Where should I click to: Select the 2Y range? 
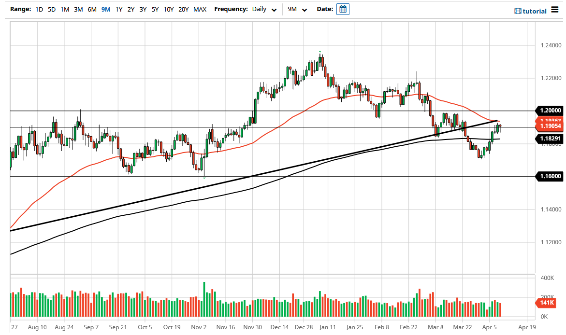tap(131, 9)
